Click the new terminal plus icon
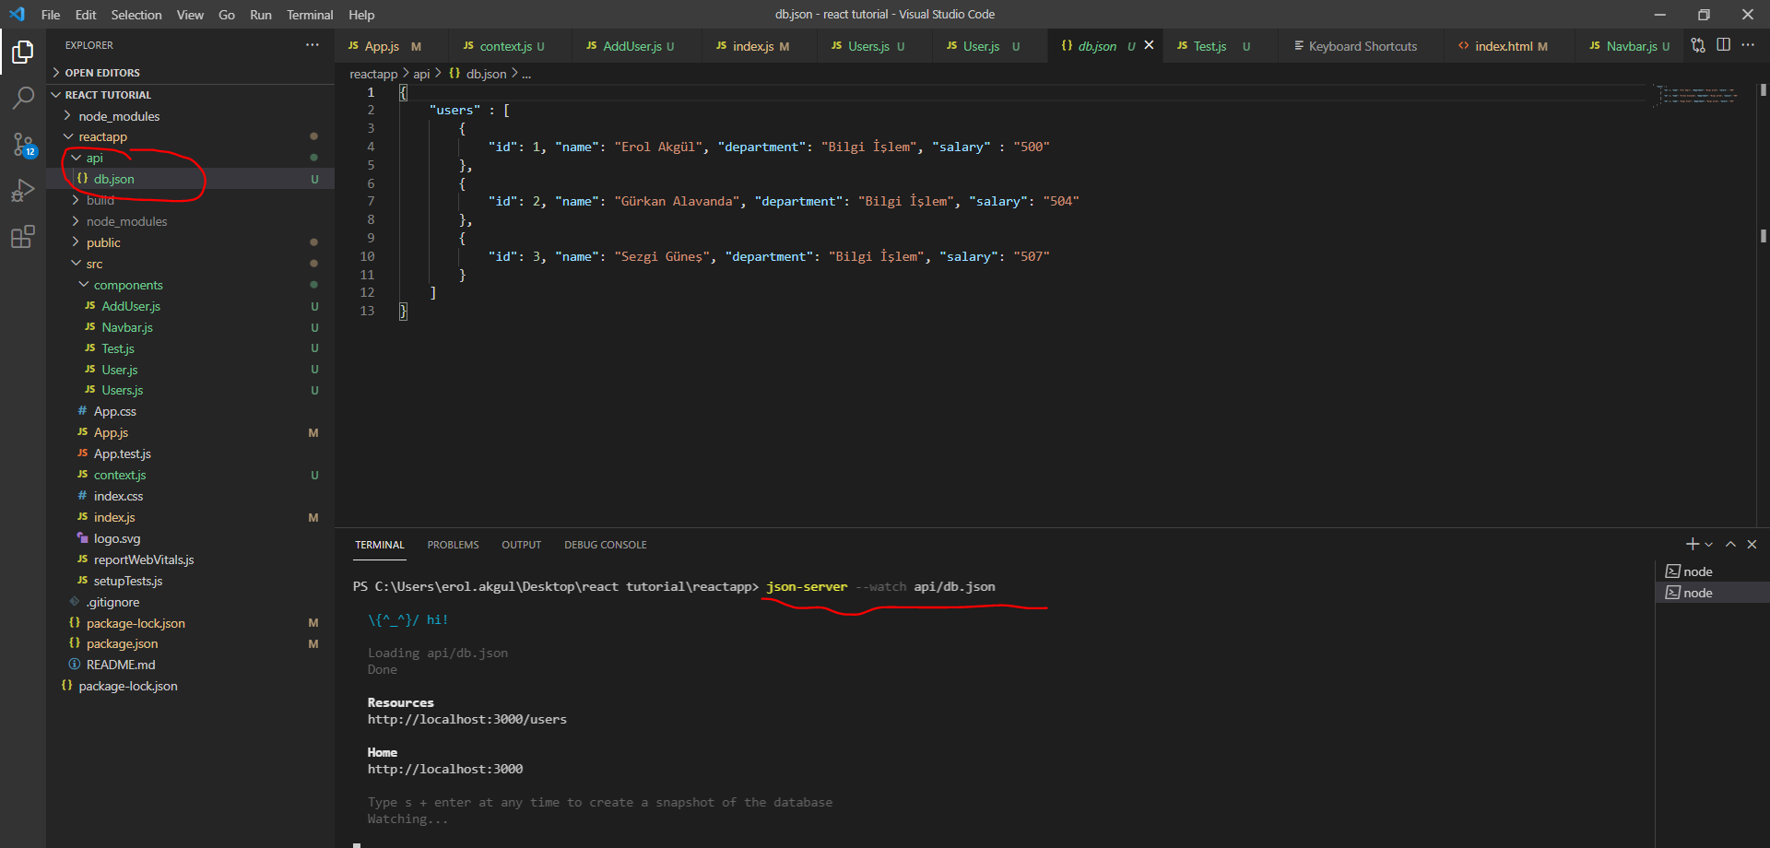This screenshot has width=1770, height=848. (x=1692, y=545)
